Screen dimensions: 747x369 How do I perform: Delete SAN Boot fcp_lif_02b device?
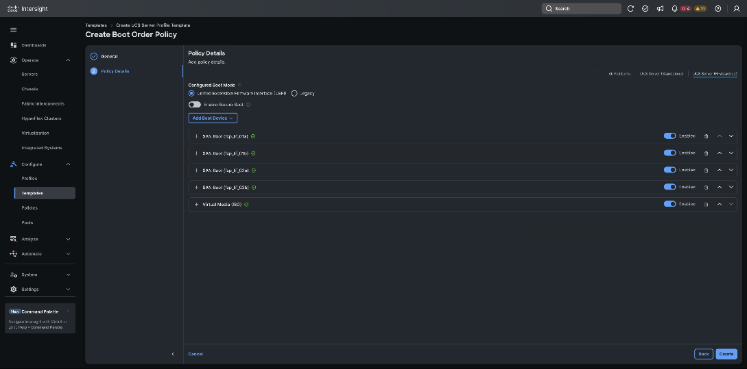tap(706, 188)
